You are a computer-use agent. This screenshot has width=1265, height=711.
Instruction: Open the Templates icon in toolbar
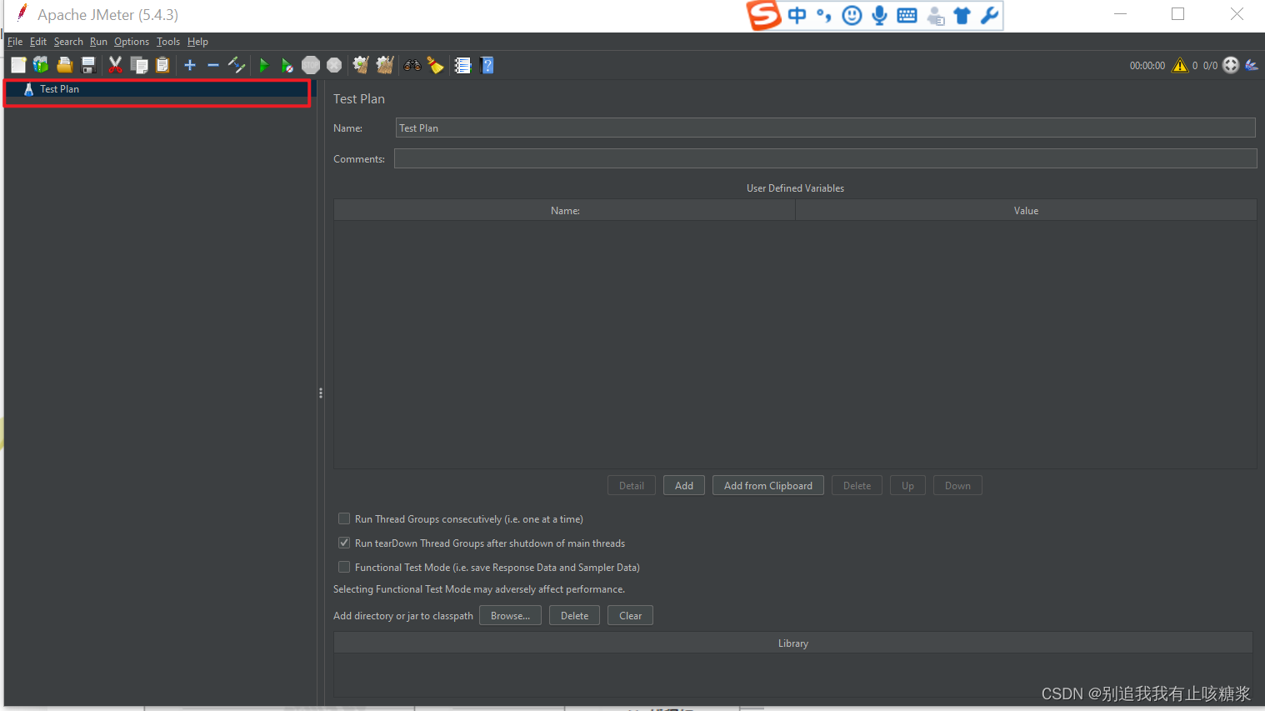pyautogui.click(x=41, y=65)
